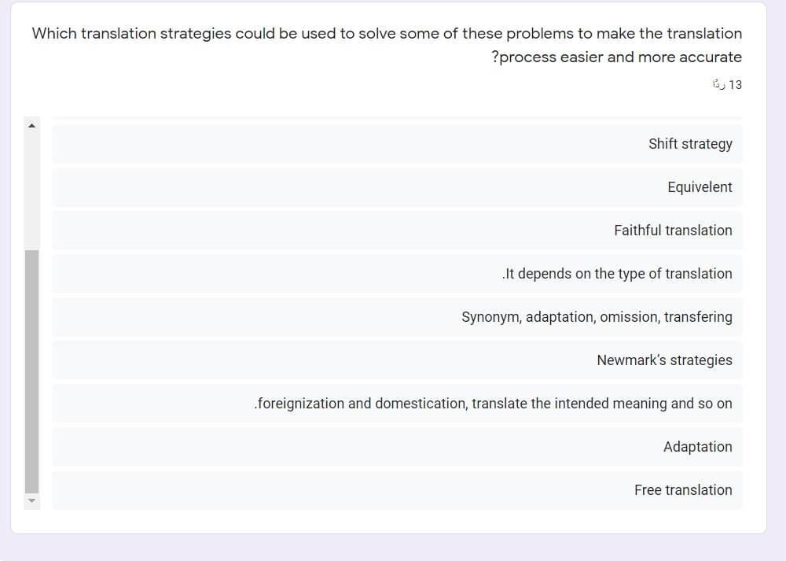Click the '13' responses count label
Image resolution: width=786 pixels, height=561 pixels.
(x=727, y=84)
